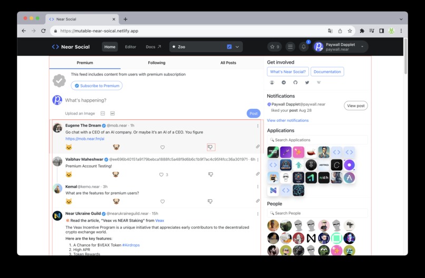Dislike Kemal's post
Screen dimensions: 425x278
[x=210, y=201]
